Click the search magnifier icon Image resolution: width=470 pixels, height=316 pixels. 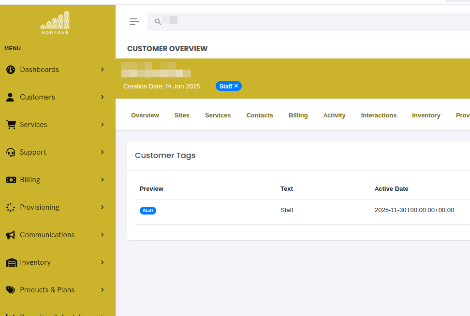(157, 21)
